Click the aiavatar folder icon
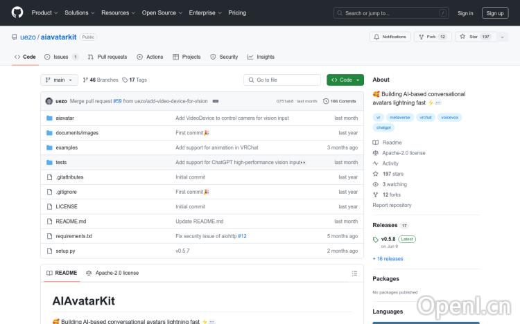This screenshot has height=324, width=520. point(49,118)
